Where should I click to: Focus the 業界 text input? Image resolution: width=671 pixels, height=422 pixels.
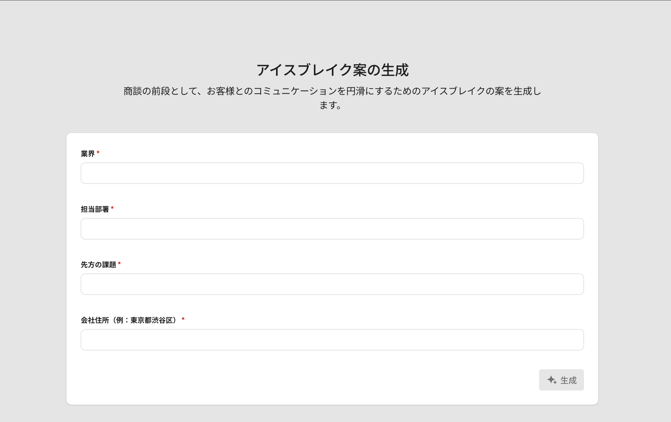[x=332, y=173]
